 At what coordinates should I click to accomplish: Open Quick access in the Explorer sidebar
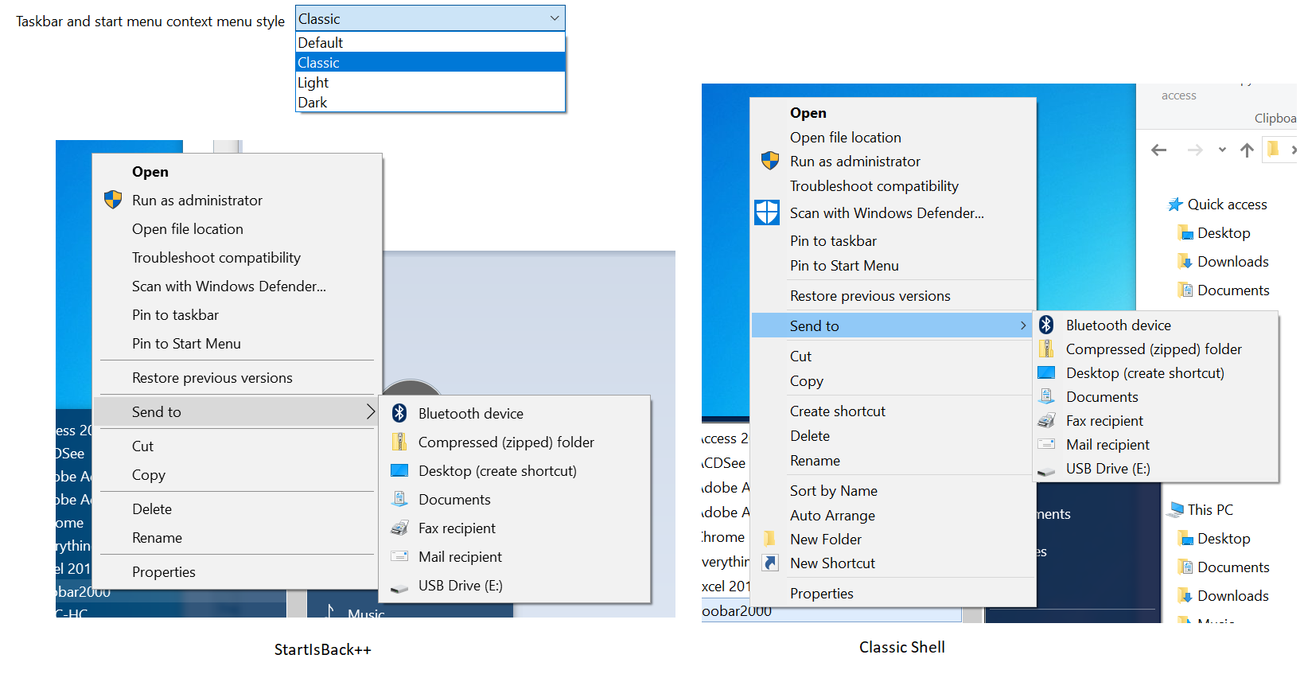pos(1226,205)
